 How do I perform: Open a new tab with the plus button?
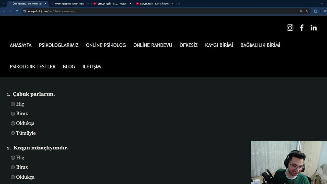(179, 4)
